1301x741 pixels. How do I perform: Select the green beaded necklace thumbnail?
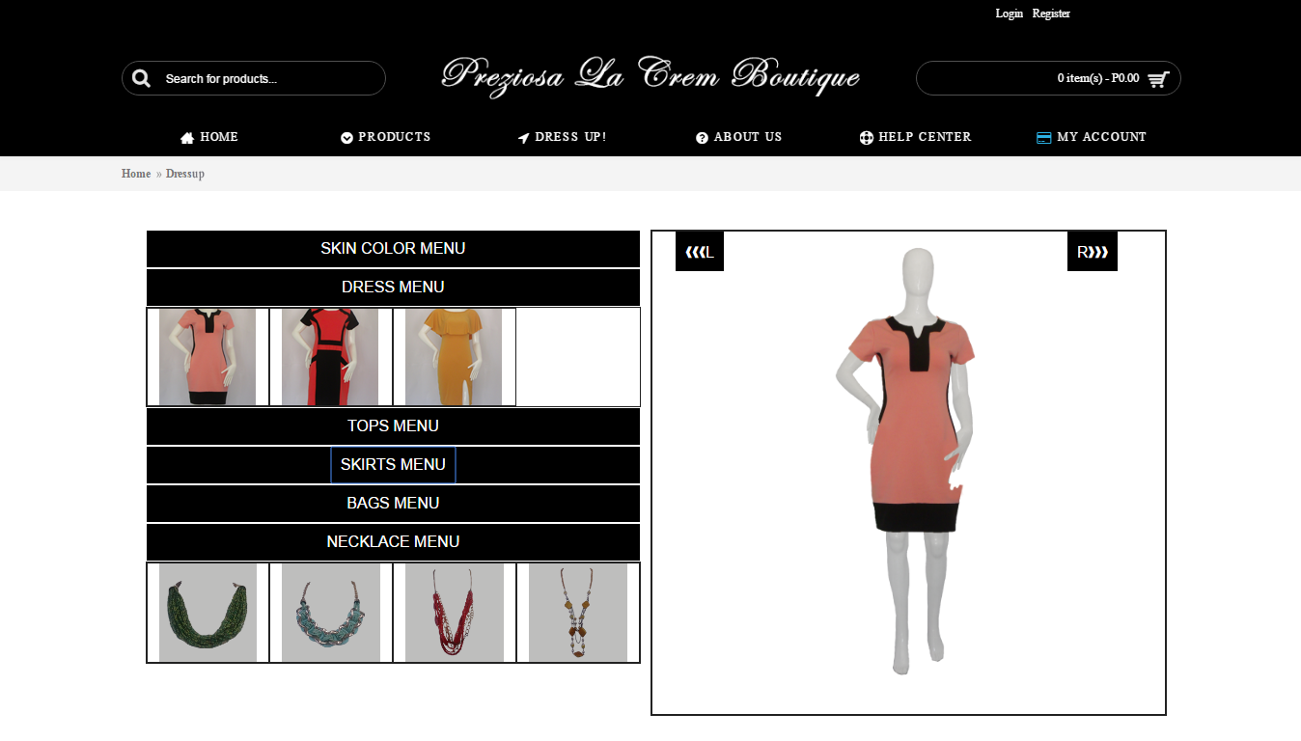click(208, 613)
